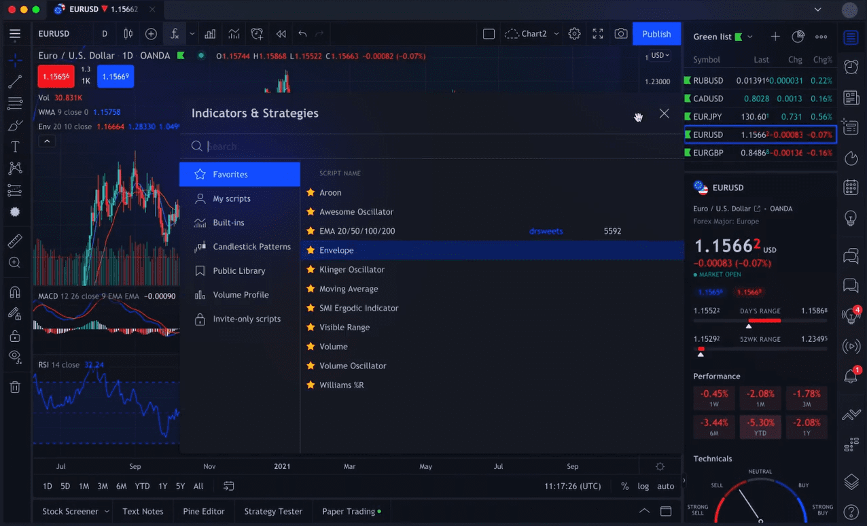This screenshot has width=867, height=526.
Task: Select the crosshair cursor tool
Action: coord(15,60)
